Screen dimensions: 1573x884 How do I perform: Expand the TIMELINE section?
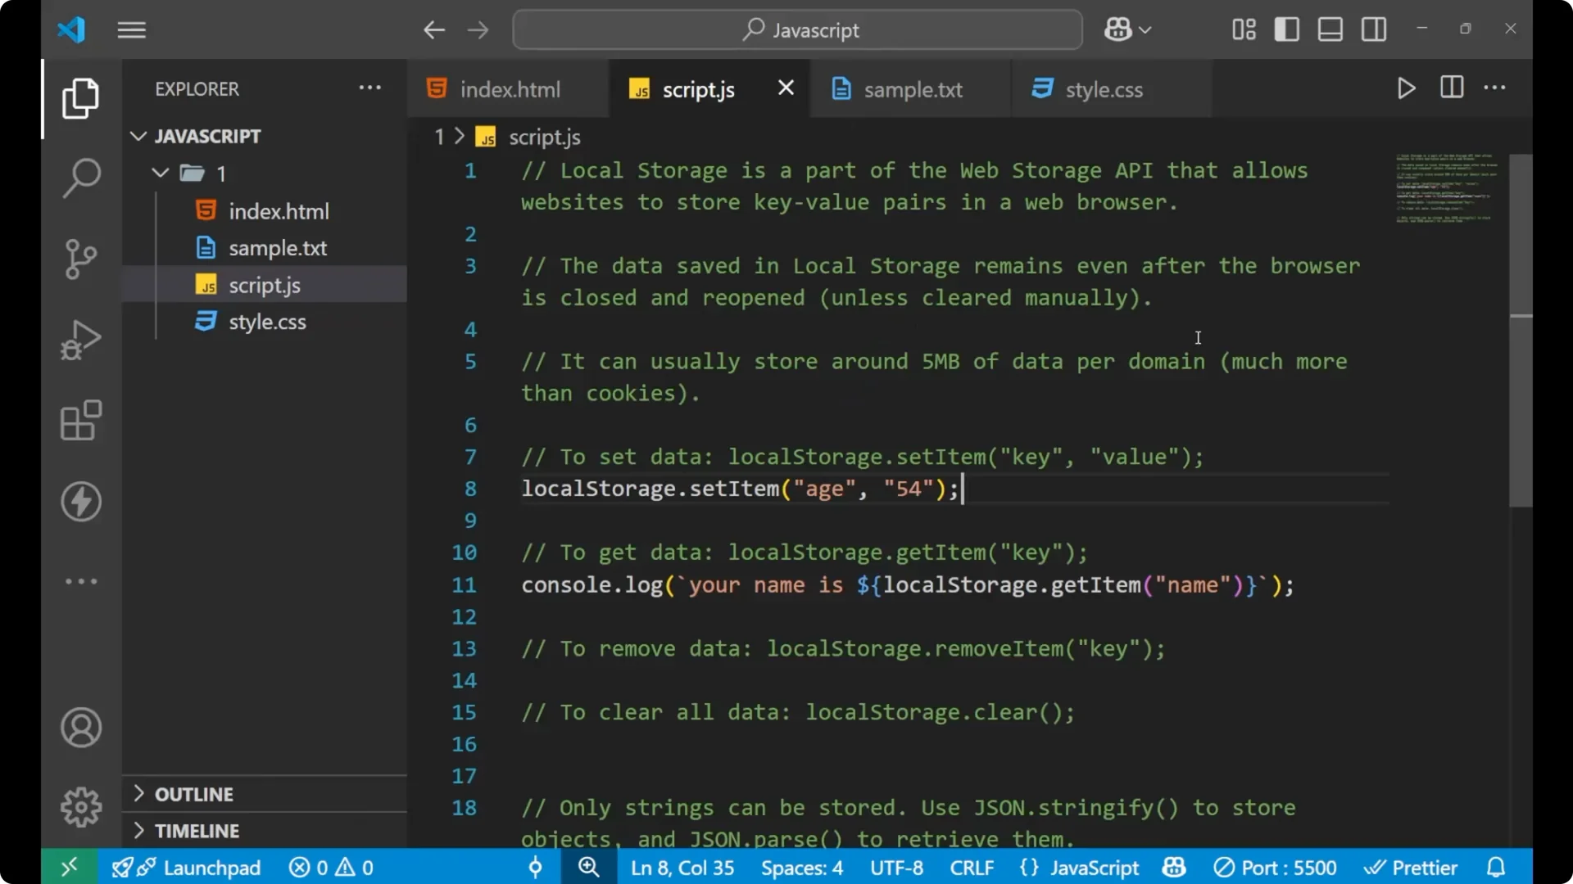coord(196,830)
